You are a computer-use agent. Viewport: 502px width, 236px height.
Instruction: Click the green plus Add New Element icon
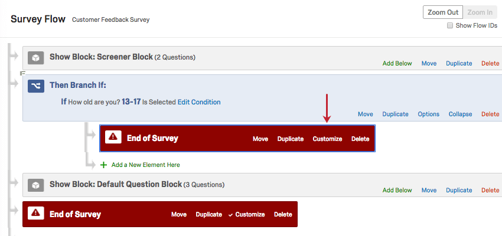pyautogui.click(x=104, y=165)
